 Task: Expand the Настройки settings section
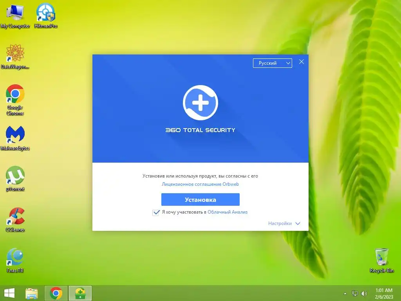(284, 223)
